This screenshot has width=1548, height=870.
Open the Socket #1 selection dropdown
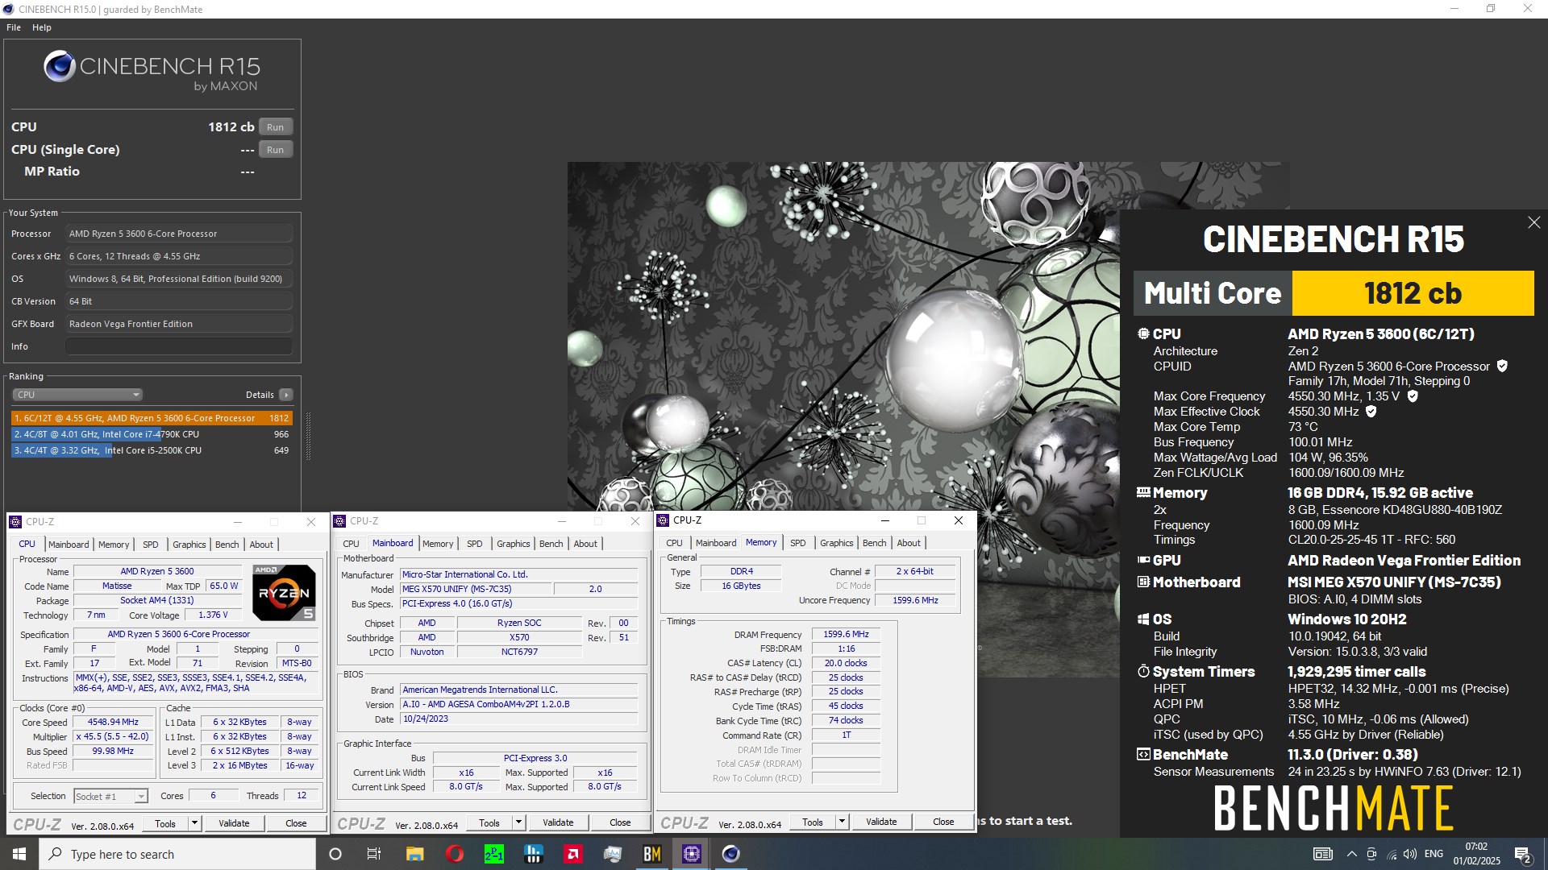coord(110,796)
